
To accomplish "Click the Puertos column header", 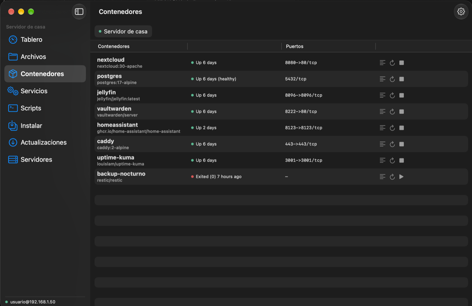I will 295,46.
